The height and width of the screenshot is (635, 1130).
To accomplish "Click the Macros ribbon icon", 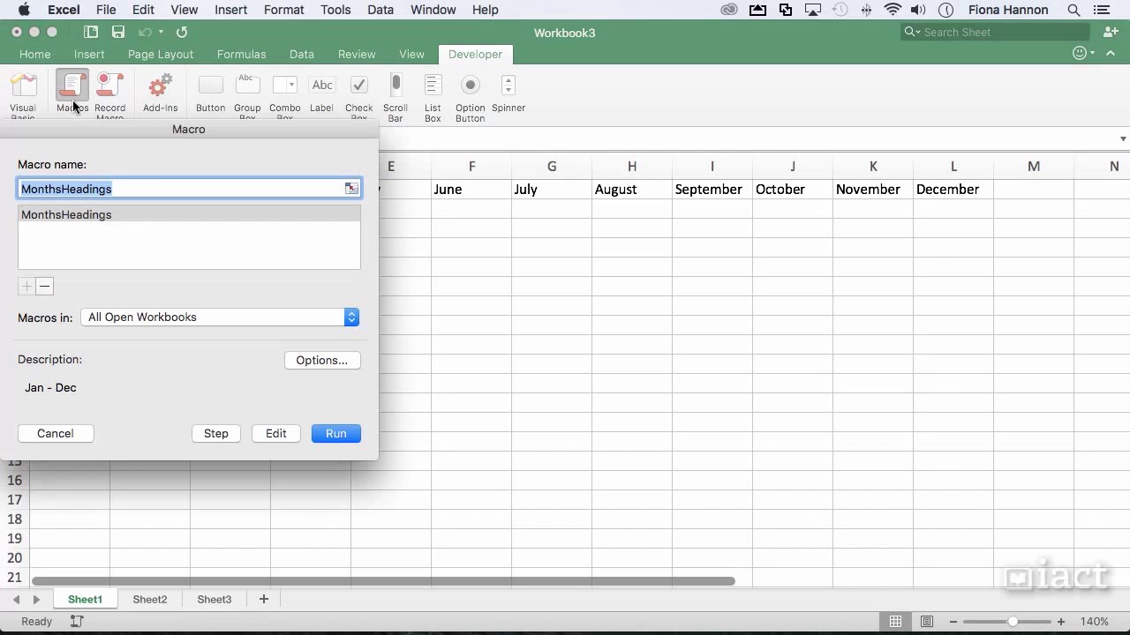I will [x=72, y=86].
